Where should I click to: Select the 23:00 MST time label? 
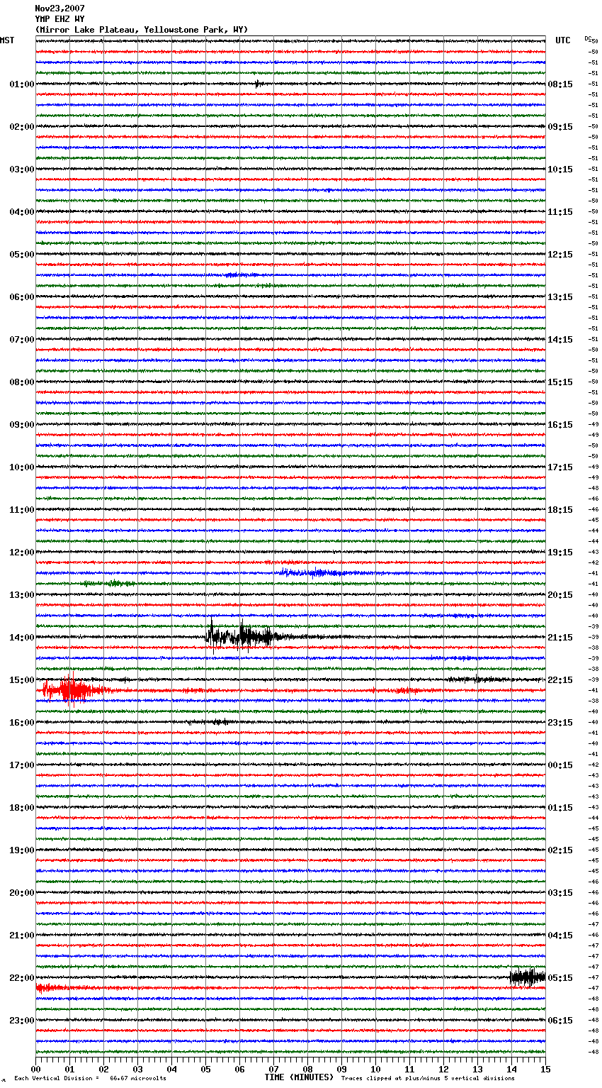(x=22, y=1021)
